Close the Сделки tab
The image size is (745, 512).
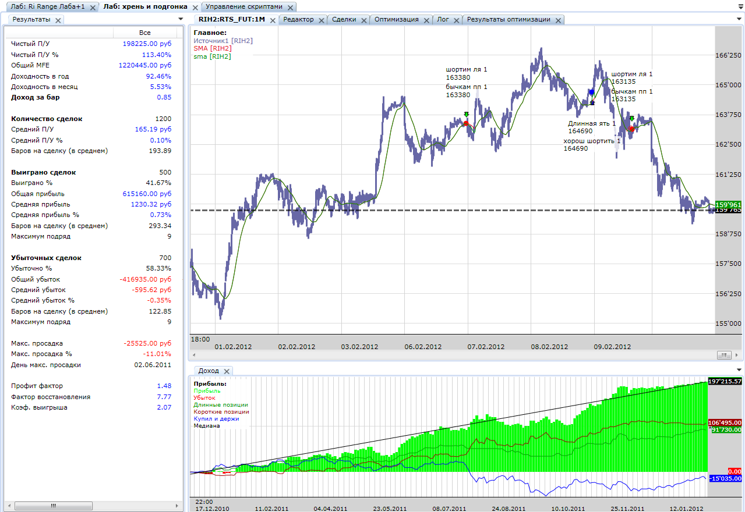[364, 20]
